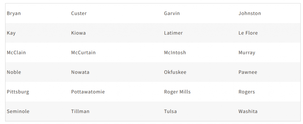Image resolution: width=303 pixels, height=124 pixels.
Task: Select Murray in the table
Action: (x=246, y=53)
